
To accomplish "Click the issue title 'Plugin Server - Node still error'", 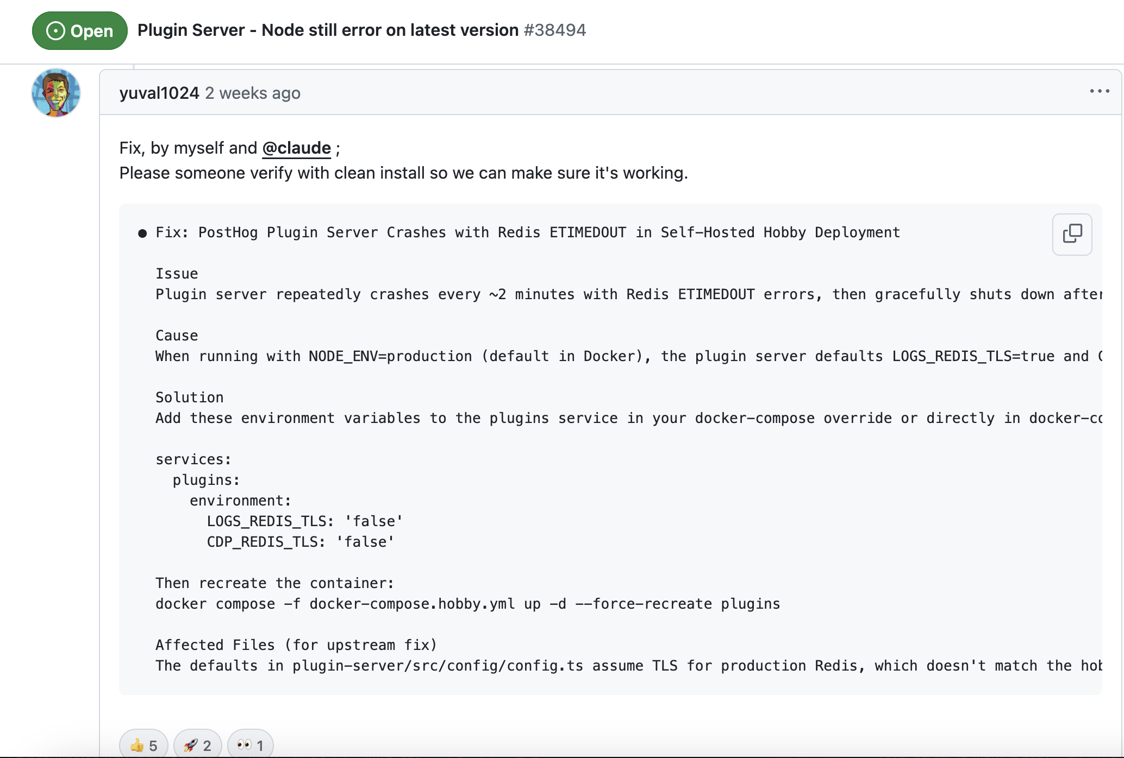I will point(328,30).
